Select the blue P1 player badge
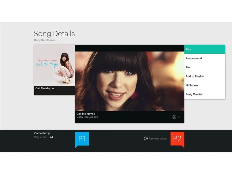Viewport: 232px width, 174px height. point(82,140)
